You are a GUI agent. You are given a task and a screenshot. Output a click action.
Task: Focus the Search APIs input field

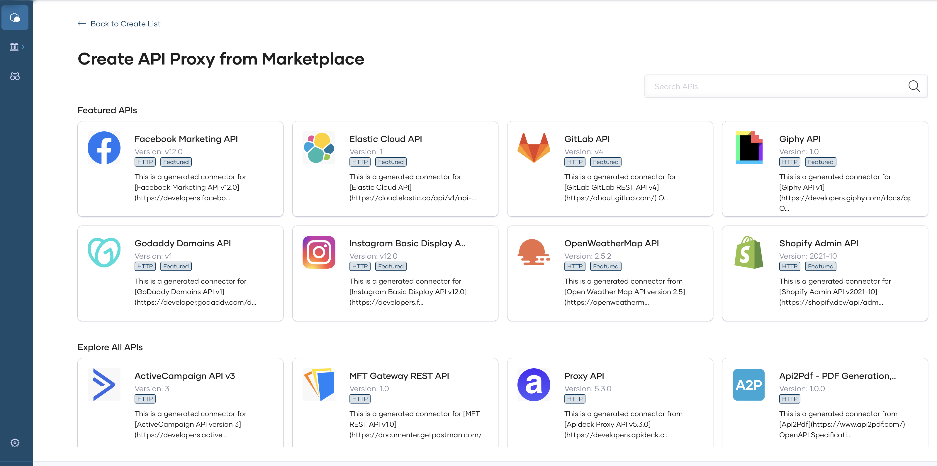click(786, 86)
